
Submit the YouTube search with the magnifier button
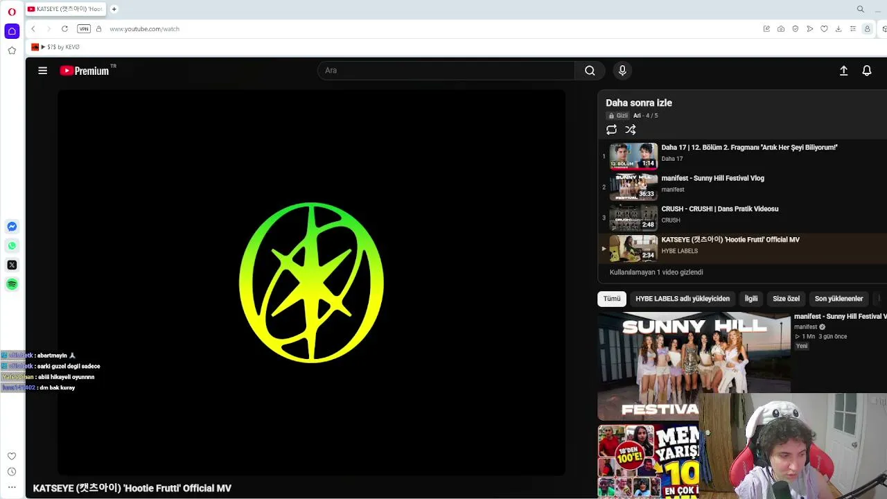pos(590,70)
